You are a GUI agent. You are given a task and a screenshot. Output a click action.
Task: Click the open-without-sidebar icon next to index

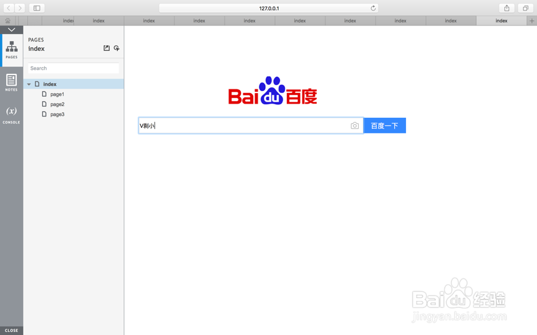[107, 48]
